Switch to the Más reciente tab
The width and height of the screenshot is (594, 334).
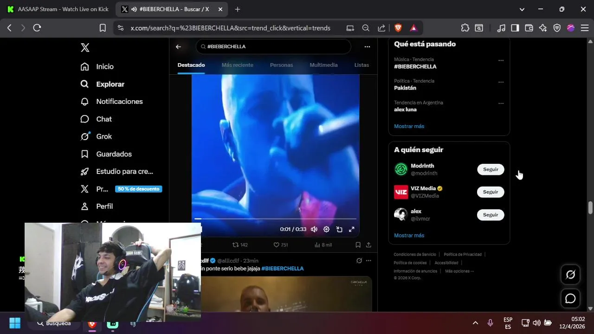point(238,65)
